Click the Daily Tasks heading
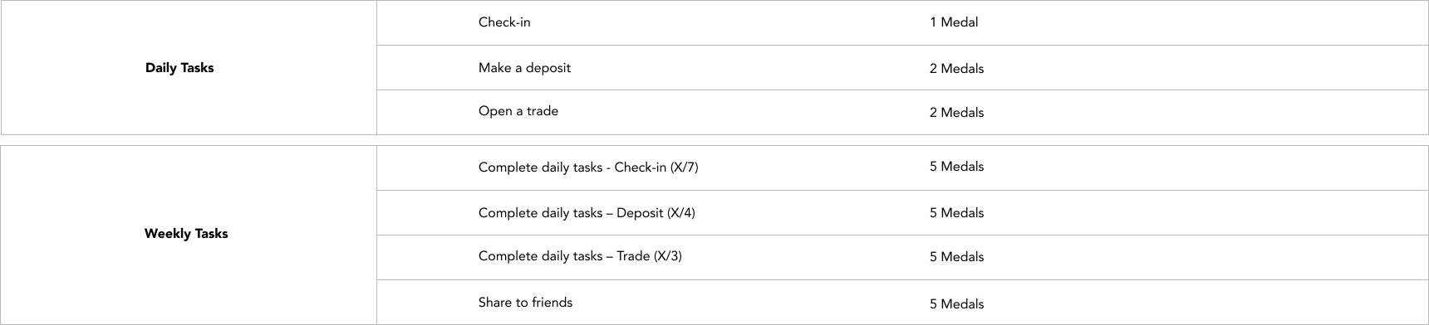 pos(179,68)
